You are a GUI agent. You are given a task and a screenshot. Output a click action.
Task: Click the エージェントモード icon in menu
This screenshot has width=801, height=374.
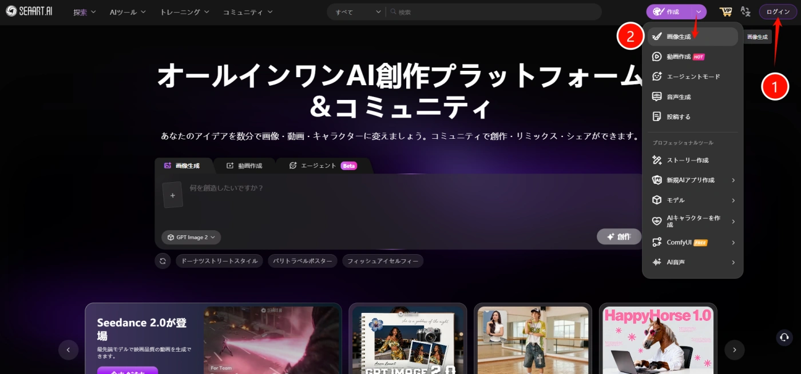pos(657,77)
